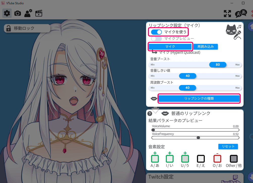253x183 pixels.
Task: Click the リセット button
Action: coord(228,147)
